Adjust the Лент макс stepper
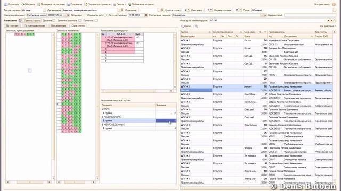 (x=211, y=10)
